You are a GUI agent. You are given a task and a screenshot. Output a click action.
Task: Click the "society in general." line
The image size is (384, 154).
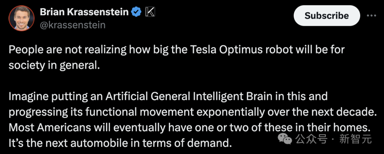coord(53,65)
